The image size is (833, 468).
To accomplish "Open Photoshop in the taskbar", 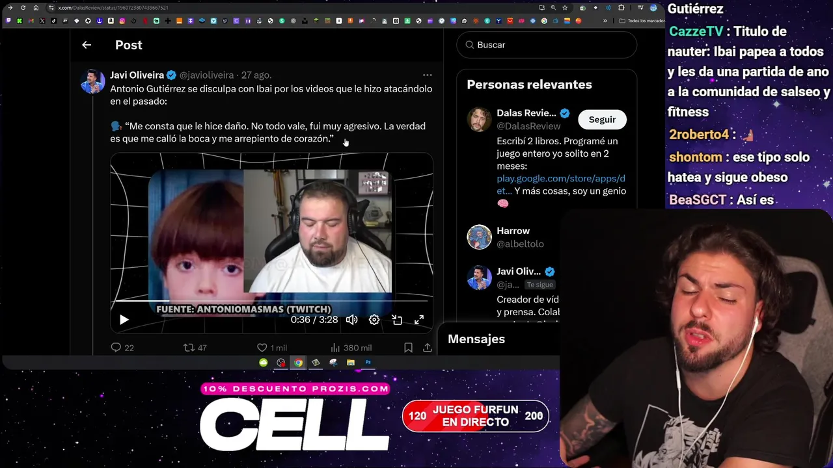I will [368, 363].
